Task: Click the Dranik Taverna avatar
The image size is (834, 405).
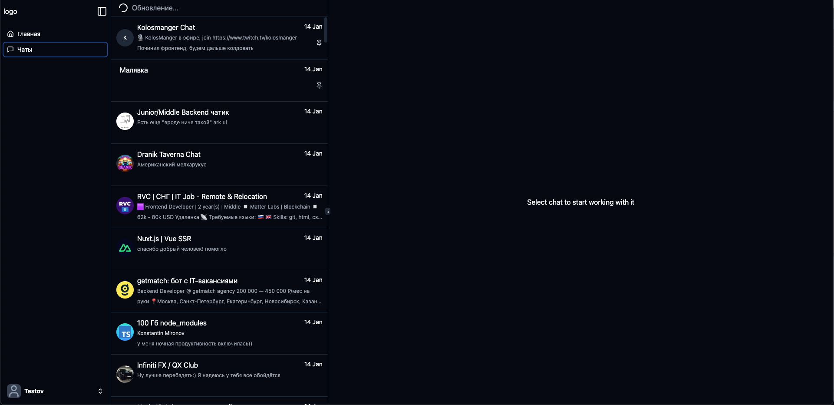Action: (x=125, y=163)
